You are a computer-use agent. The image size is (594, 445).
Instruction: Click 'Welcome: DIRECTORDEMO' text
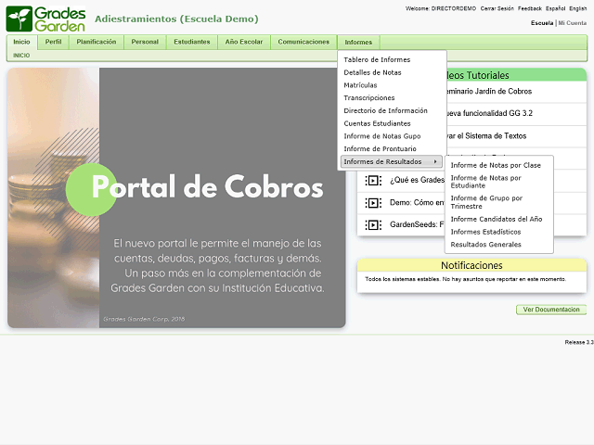[x=441, y=8]
